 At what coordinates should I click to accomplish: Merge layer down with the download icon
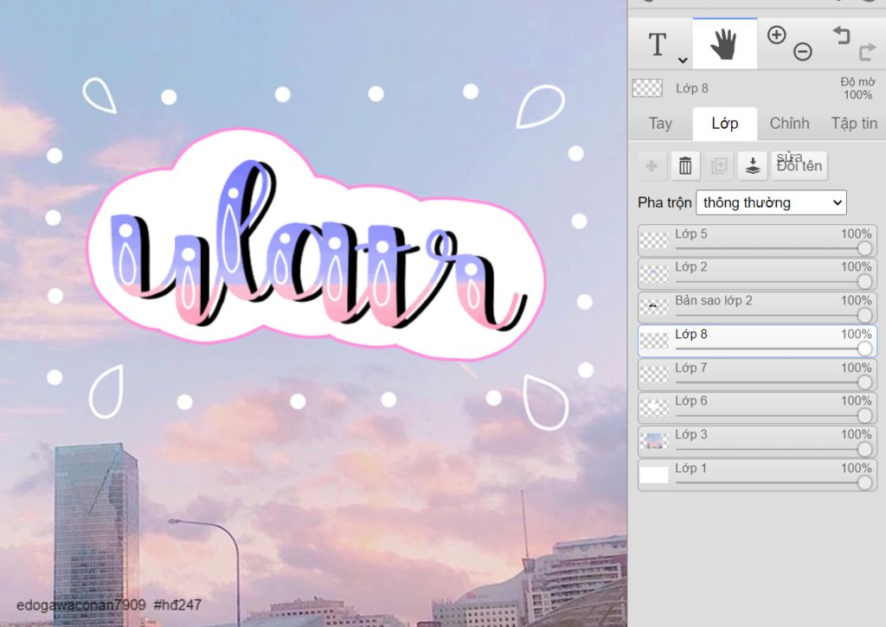point(753,165)
